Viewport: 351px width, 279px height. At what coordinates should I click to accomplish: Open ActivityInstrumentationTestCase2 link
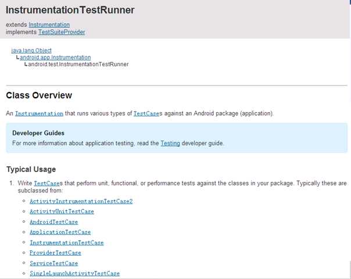point(81,201)
